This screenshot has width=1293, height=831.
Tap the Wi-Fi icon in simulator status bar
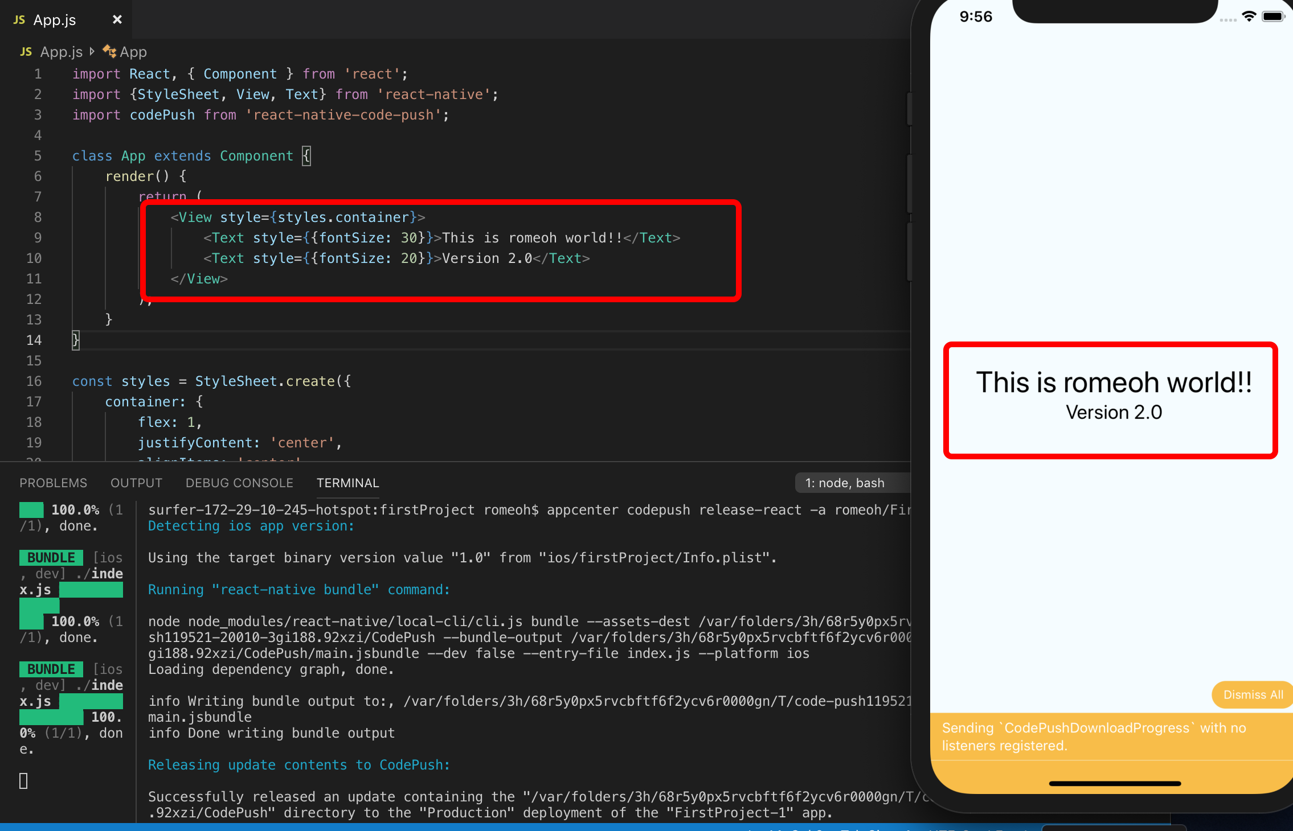click(x=1249, y=17)
